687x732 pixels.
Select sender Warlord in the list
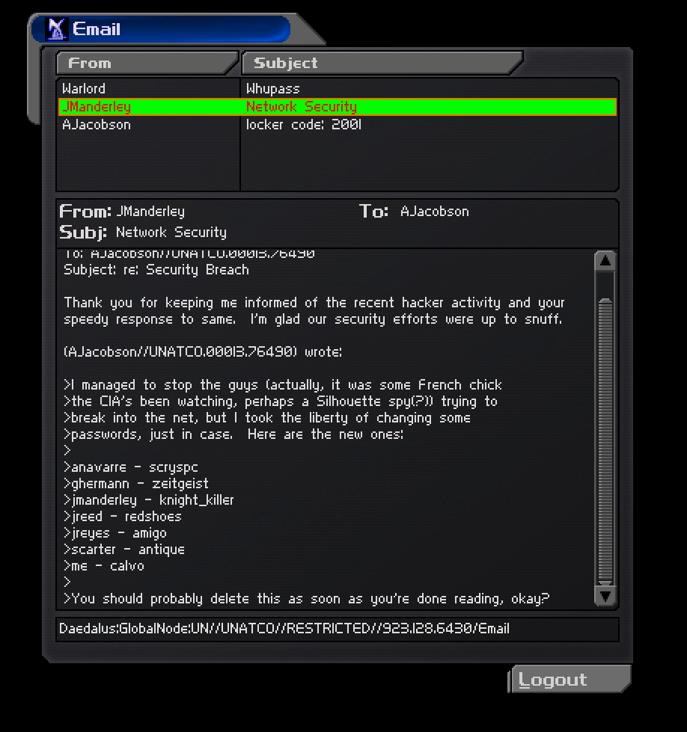click(84, 89)
